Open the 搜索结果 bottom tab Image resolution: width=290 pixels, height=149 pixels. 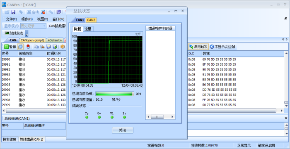(x=10, y=140)
